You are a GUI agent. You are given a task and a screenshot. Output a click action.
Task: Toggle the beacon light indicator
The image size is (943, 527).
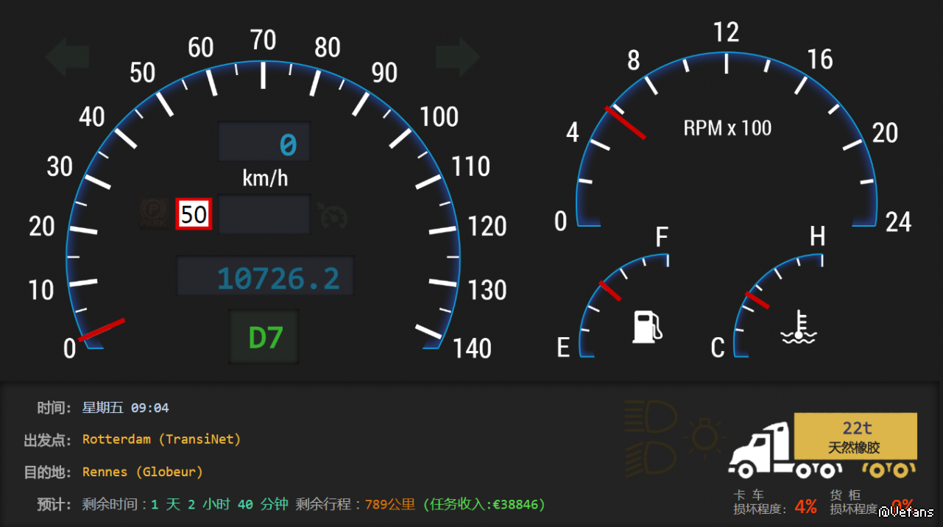tap(704, 438)
